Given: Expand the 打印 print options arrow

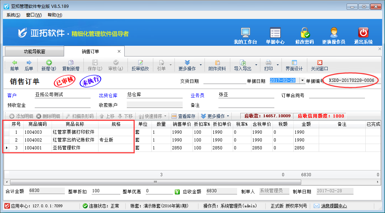Looking at the screenshot, I should tap(277, 65).
